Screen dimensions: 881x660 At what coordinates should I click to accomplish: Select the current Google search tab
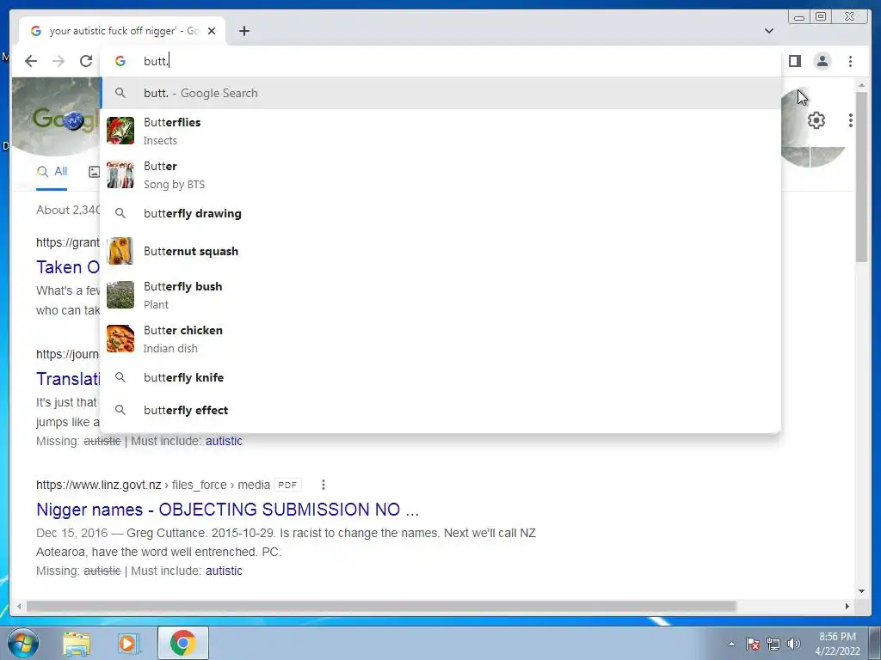coord(122,31)
